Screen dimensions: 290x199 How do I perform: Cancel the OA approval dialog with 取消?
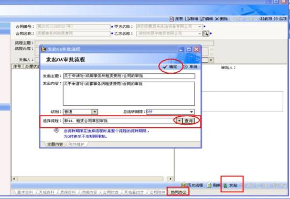(190, 67)
